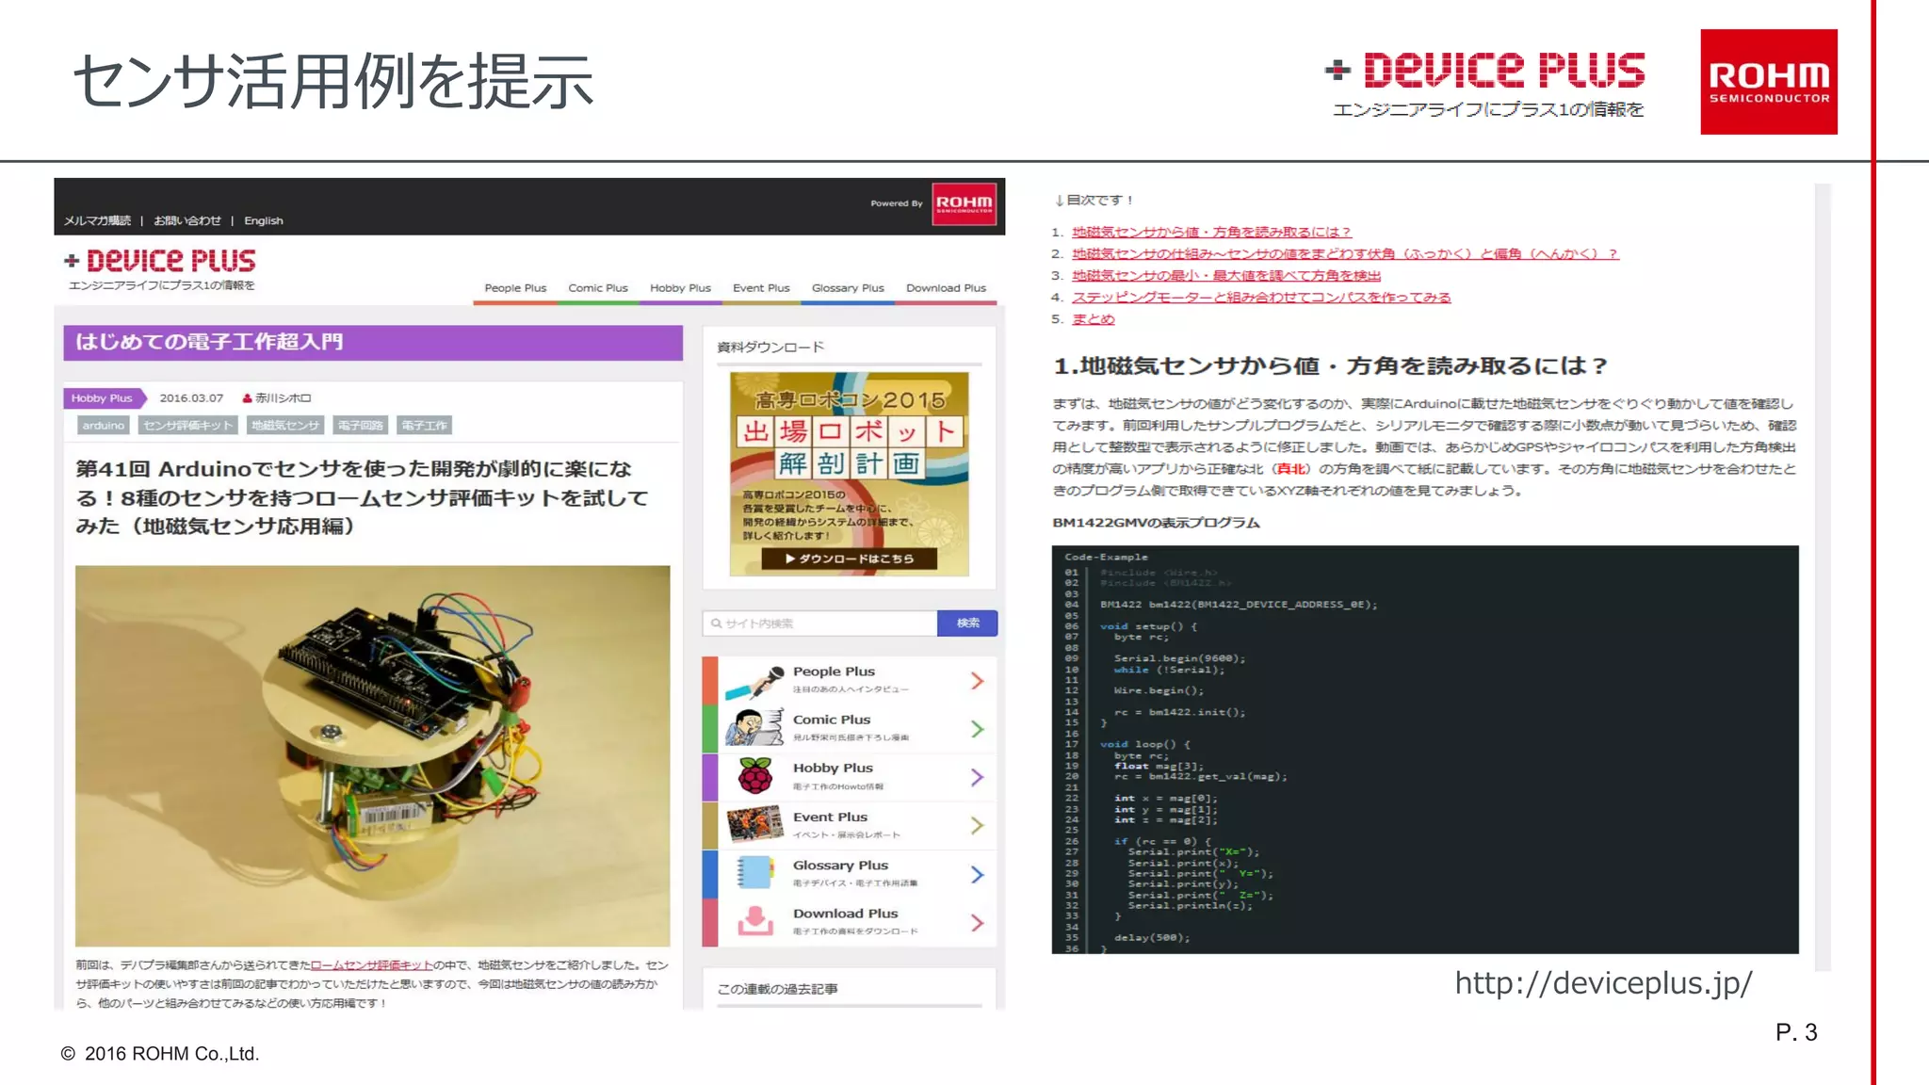Open the Download Plus nav tab
The image size is (1929, 1085).
click(x=946, y=288)
